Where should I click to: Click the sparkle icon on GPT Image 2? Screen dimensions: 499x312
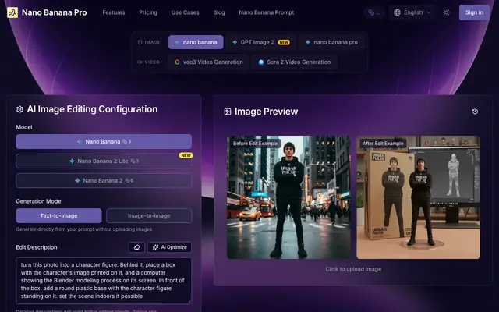coord(235,42)
